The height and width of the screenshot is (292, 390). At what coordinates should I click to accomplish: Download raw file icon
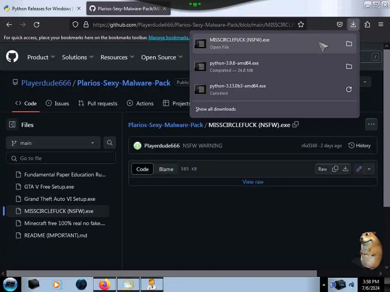pyautogui.click(x=345, y=169)
